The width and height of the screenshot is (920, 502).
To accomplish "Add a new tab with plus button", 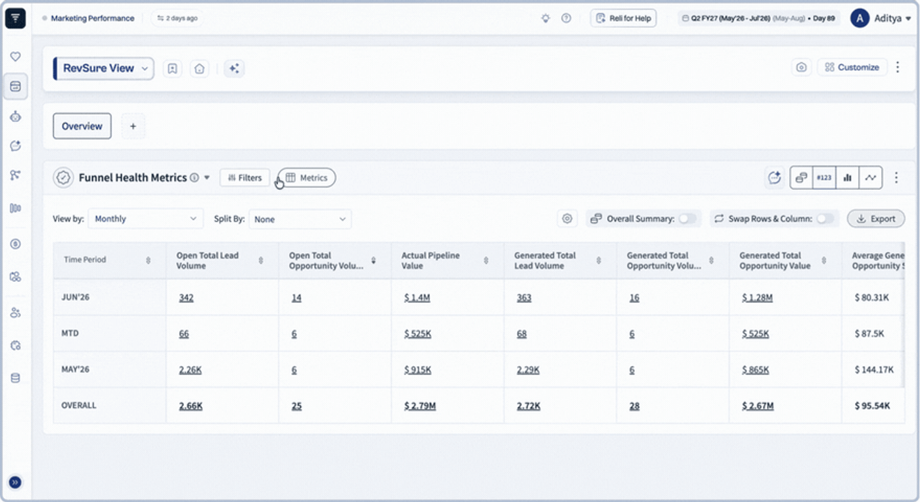I will coord(133,126).
